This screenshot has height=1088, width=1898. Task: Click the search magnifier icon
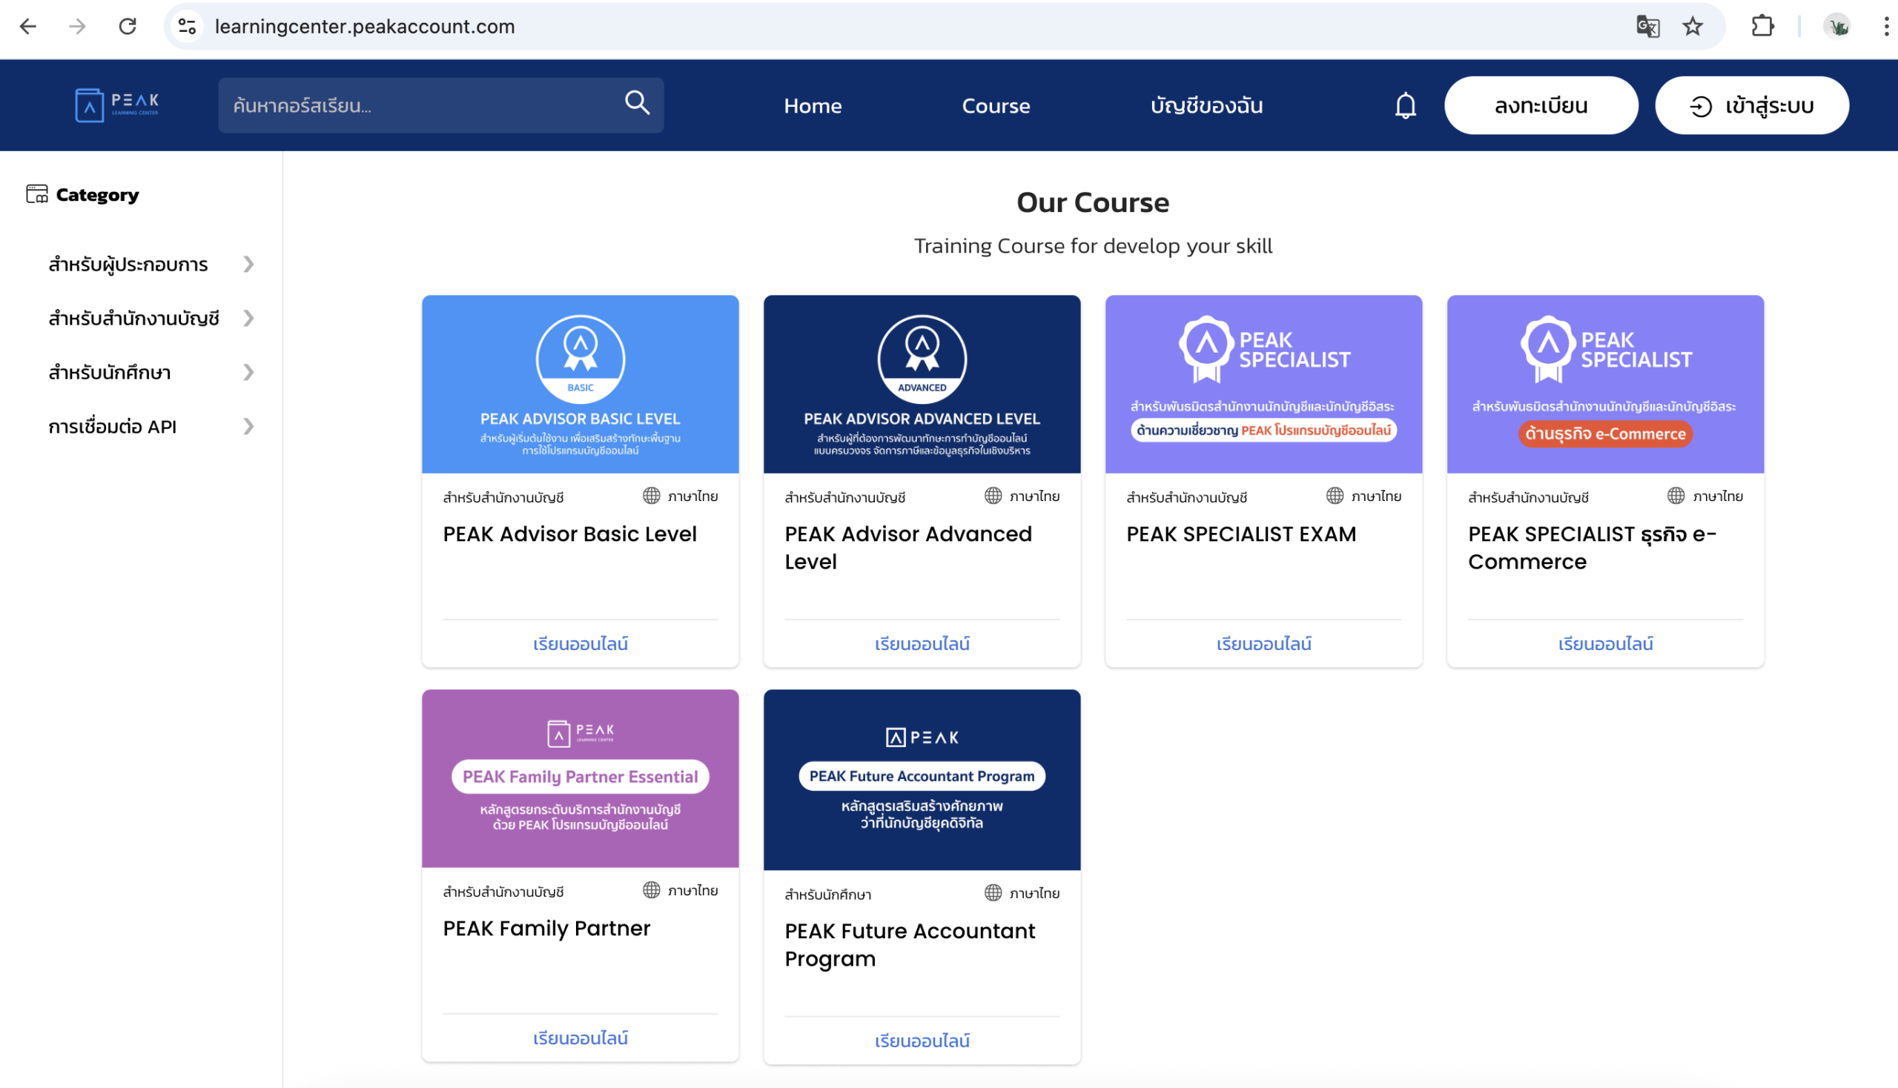[x=637, y=103]
